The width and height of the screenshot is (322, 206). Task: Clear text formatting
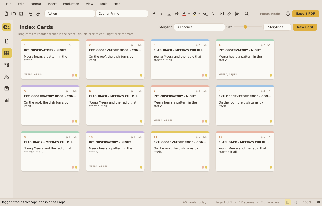213,14
